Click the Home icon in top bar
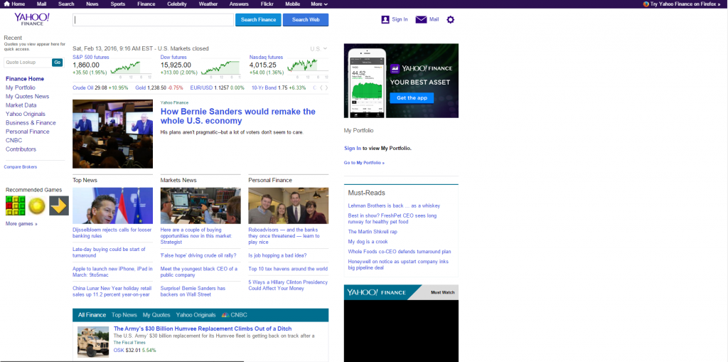Image resolution: width=728 pixels, height=362 pixels. tap(6, 4)
